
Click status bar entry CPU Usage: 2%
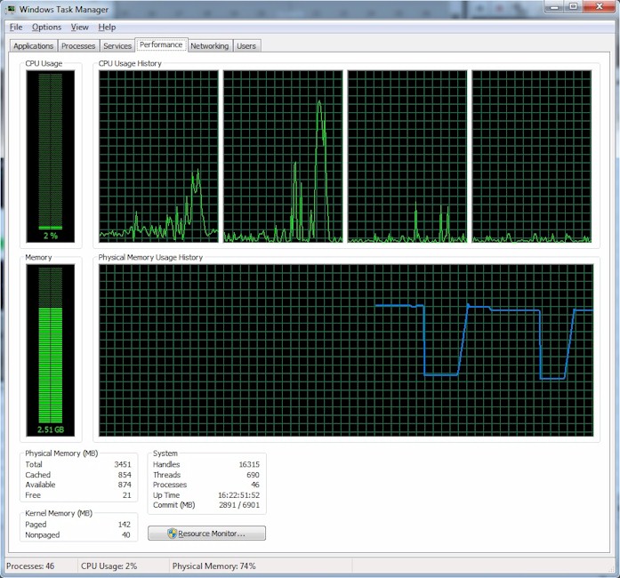[x=109, y=566]
